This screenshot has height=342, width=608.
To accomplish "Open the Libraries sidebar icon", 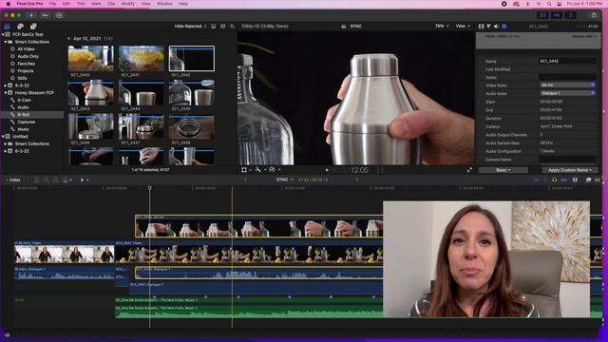I will tap(7, 27).
